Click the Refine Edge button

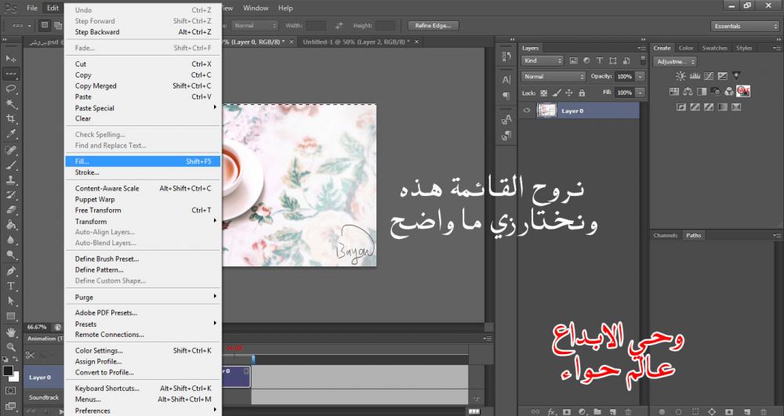point(433,26)
